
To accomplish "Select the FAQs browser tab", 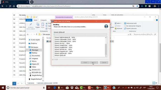I will (15, 2).
